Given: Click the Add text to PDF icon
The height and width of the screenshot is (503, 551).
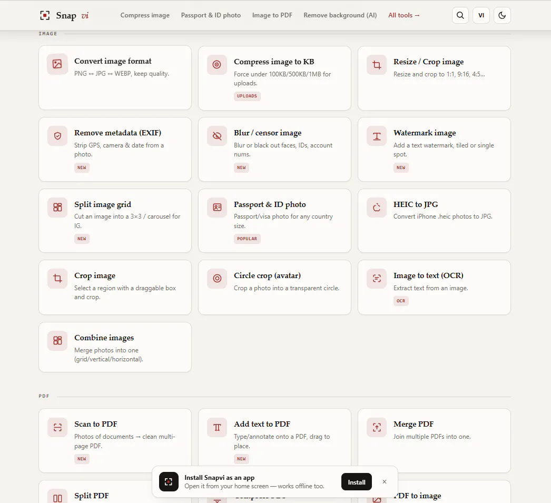Looking at the screenshot, I should tap(217, 427).
